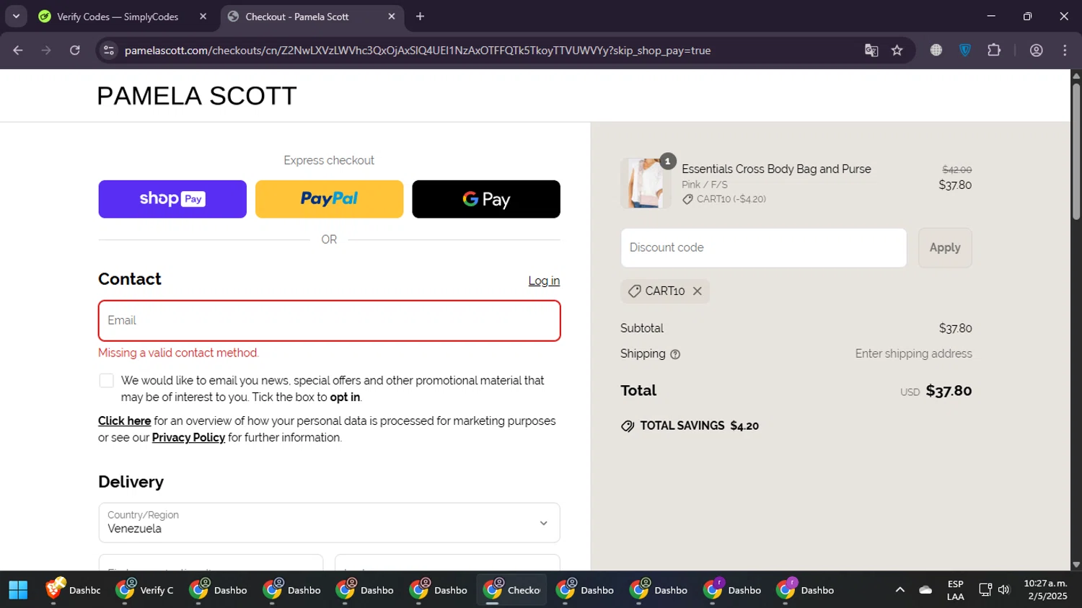The image size is (1082, 608).
Task: Focus the Email input field
Action: click(x=329, y=321)
